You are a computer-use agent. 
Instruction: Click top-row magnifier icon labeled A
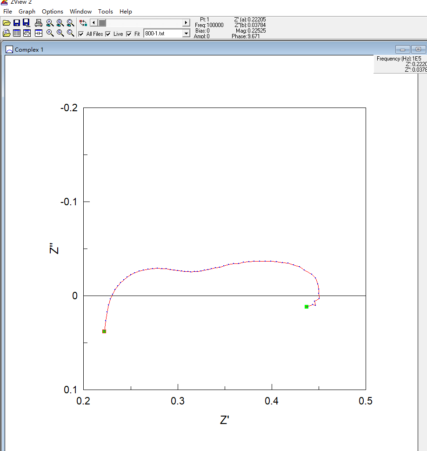(x=49, y=23)
